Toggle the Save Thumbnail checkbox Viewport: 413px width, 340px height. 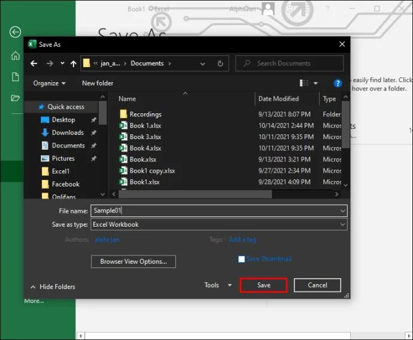(242, 259)
